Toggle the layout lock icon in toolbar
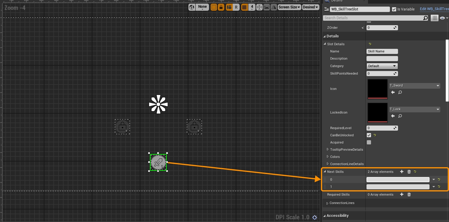Viewport: 449px width, 222px height. (221, 7)
